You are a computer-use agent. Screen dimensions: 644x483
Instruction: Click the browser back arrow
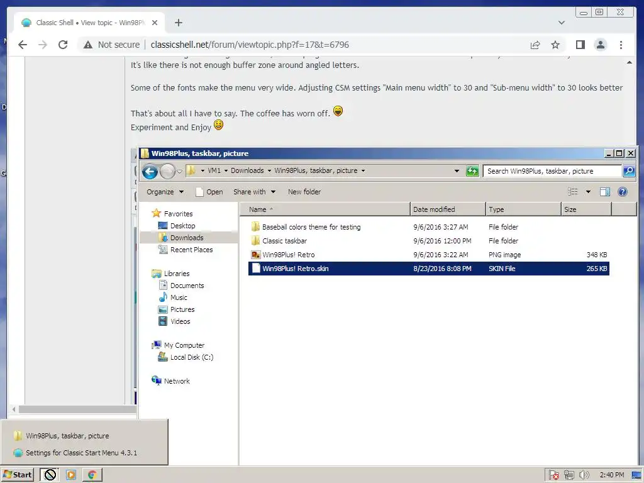point(23,45)
